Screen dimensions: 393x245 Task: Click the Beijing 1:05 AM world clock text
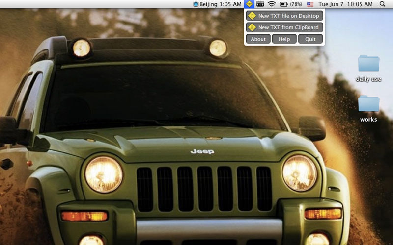click(x=221, y=4)
